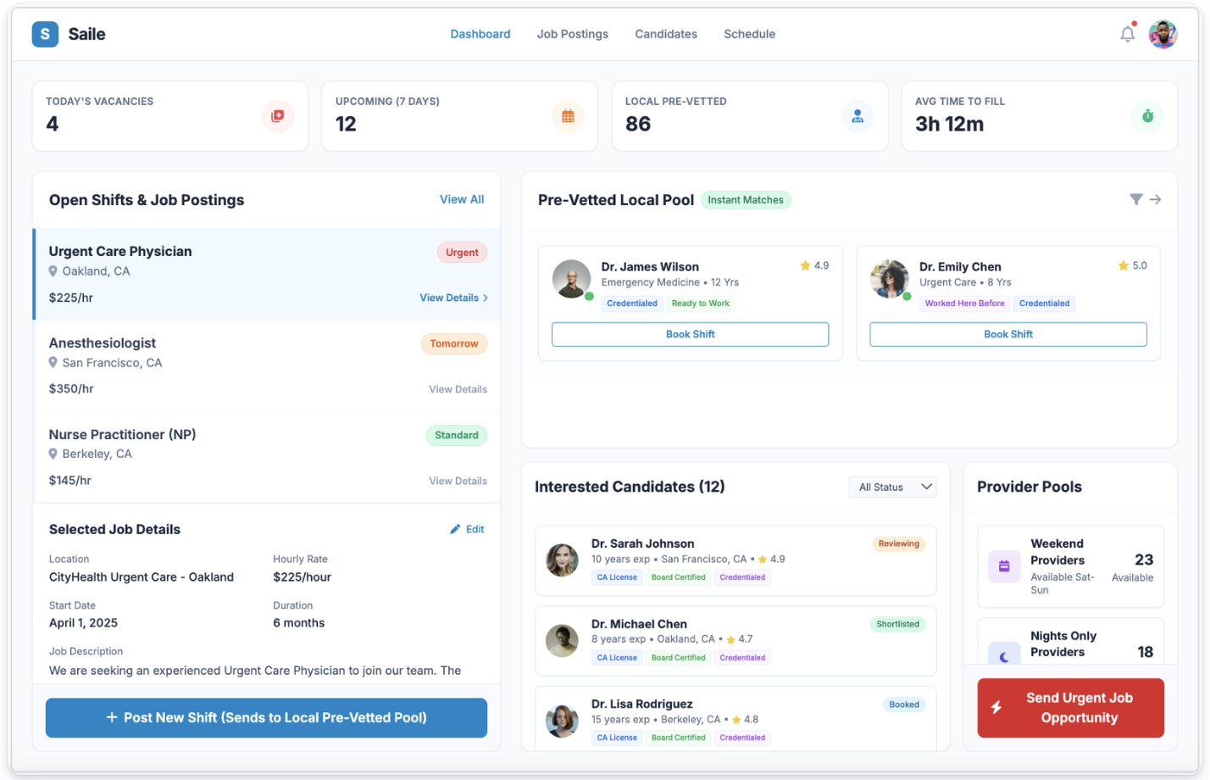1210x780 pixels.
Task: Click Dr. Lisa Rodriguez's profile photo
Action: tap(562, 721)
